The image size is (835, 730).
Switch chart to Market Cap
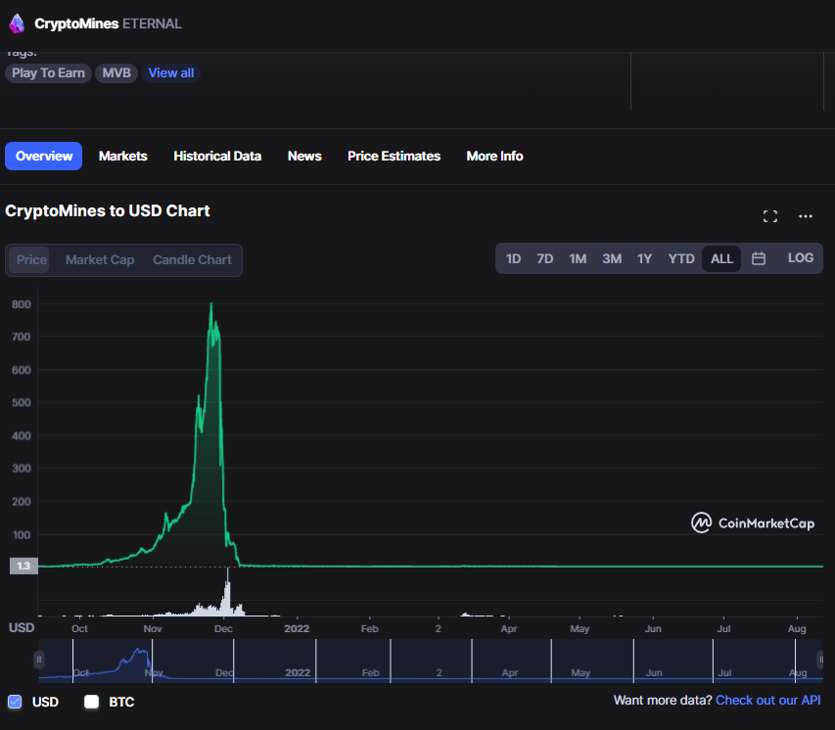[100, 260]
